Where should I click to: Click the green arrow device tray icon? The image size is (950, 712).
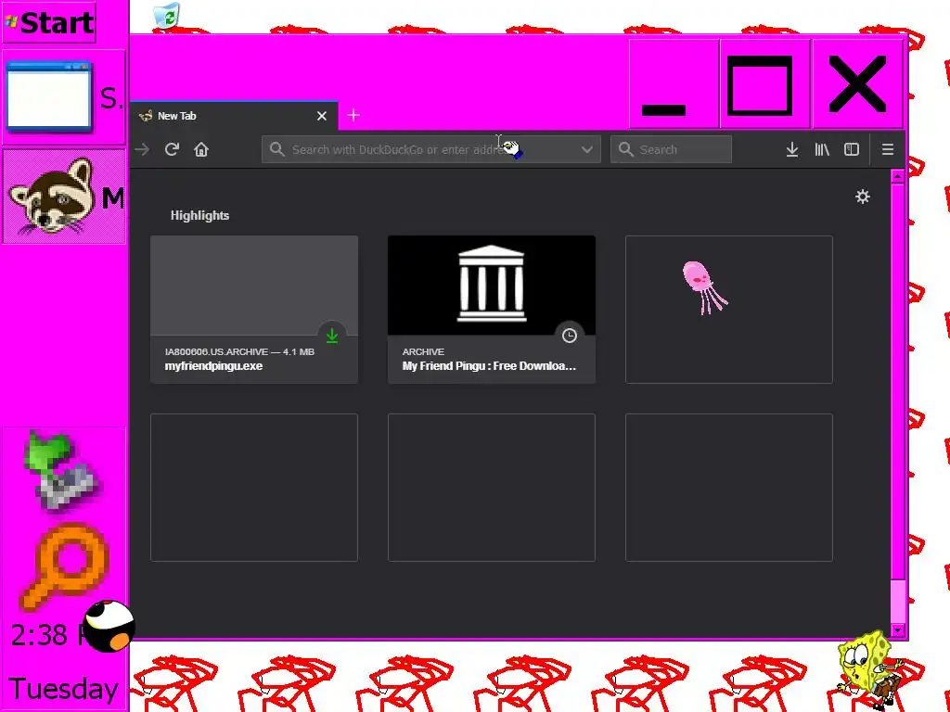click(x=60, y=472)
